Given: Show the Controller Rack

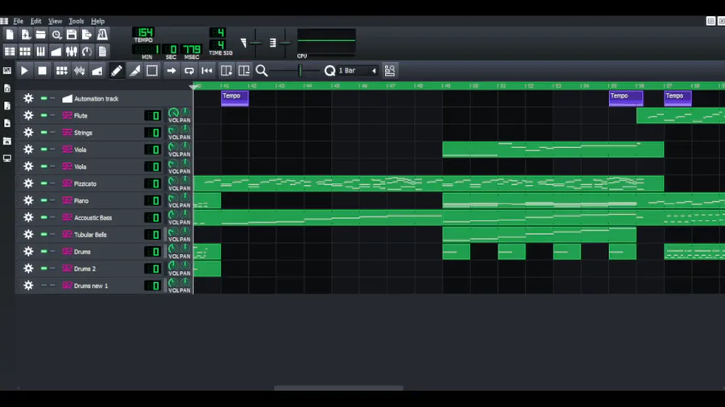Looking at the screenshot, I should point(87,51).
